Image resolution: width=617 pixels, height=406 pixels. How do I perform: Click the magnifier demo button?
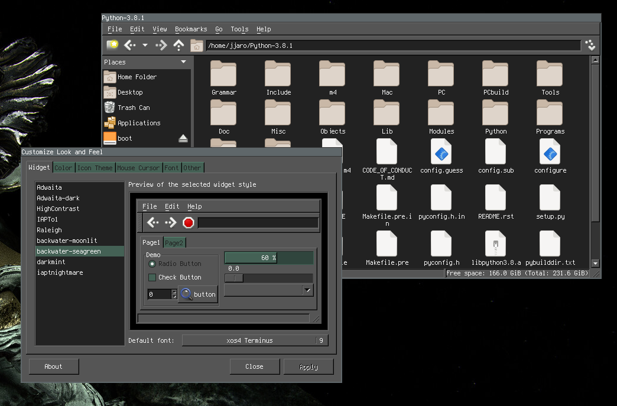[199, 294]
